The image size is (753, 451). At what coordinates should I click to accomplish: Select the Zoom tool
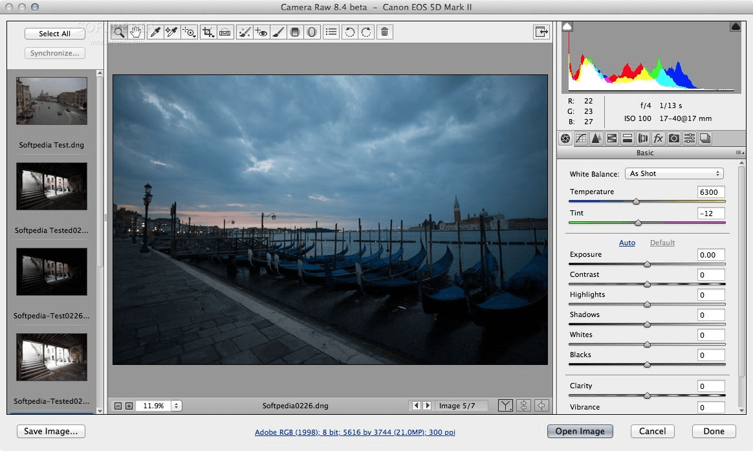click(x=118, y=32)
